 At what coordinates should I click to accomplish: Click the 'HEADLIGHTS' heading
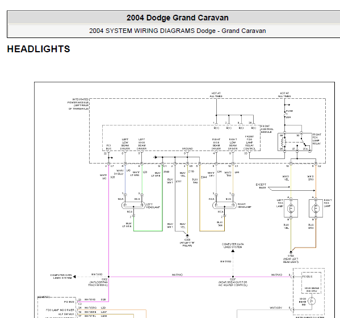39,49
